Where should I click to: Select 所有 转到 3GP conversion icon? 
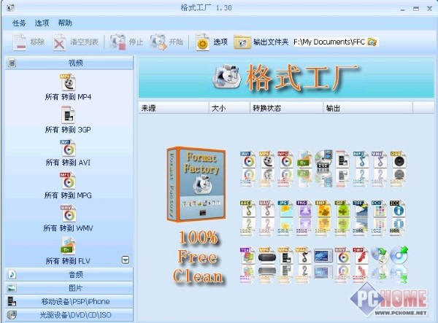pyautogui.click(x=68, y=114)
